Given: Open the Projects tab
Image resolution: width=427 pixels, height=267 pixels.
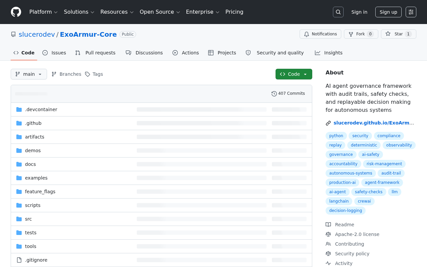Looking at the screenshot, I should click(x=222, y=53).
